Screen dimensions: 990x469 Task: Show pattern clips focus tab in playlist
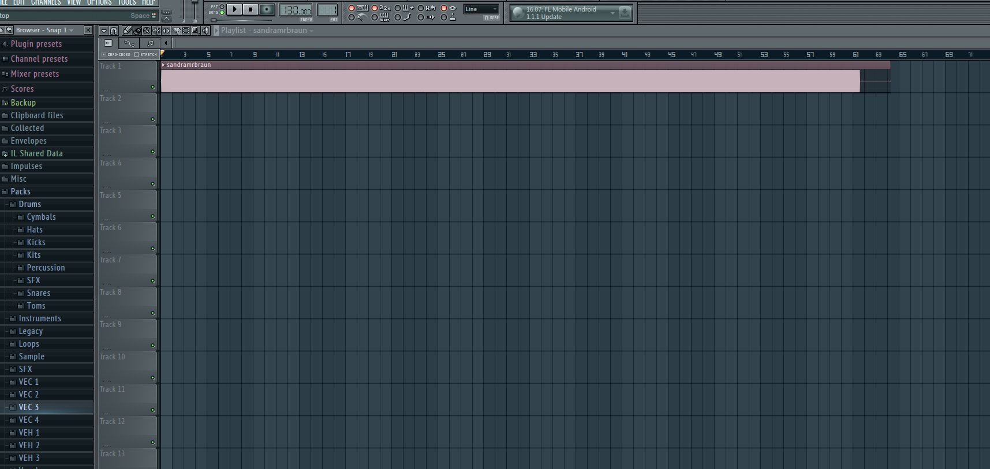(x=150, y=43)
